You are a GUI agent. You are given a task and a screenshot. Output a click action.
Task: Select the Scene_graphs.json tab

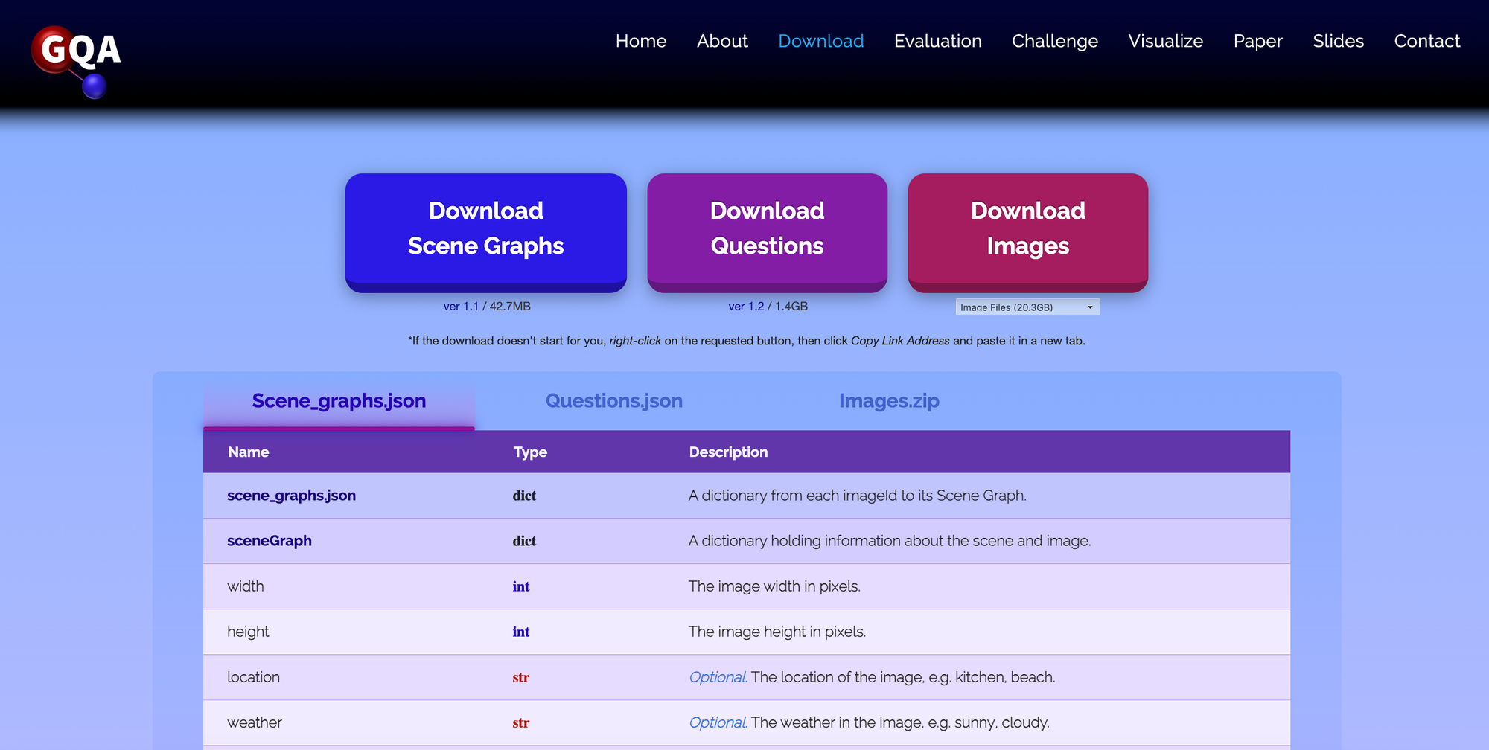point(339,400)
